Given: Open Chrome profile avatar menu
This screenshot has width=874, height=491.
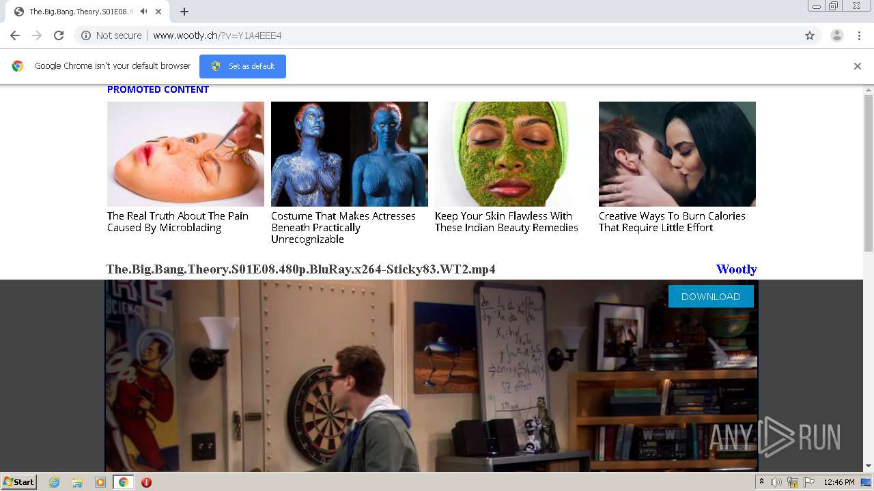Looking at the screenshot, I should click(837, 35).
